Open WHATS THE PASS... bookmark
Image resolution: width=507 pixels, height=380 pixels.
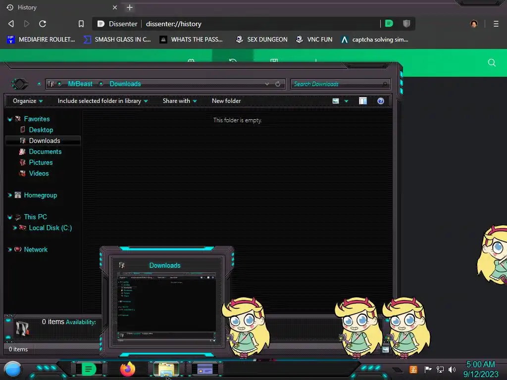click(x=192, y=40)
